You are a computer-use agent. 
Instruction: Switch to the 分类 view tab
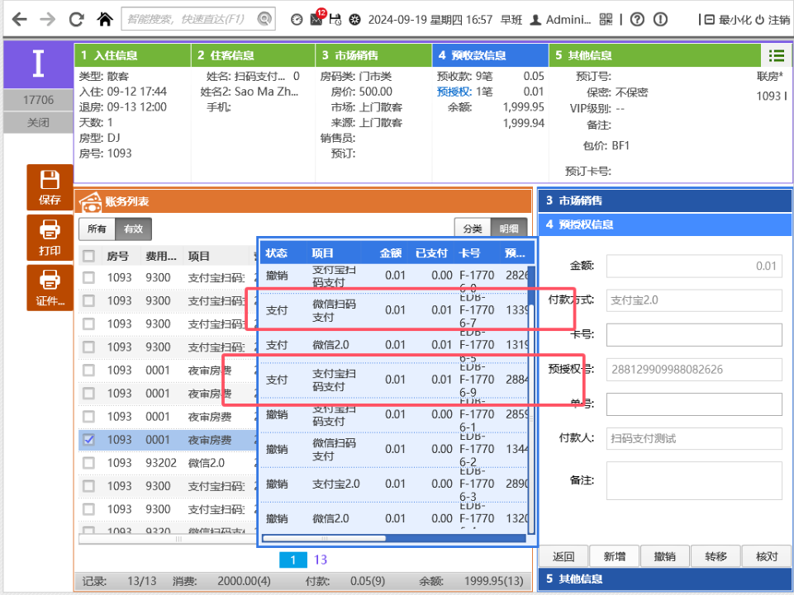click(473, 229)
